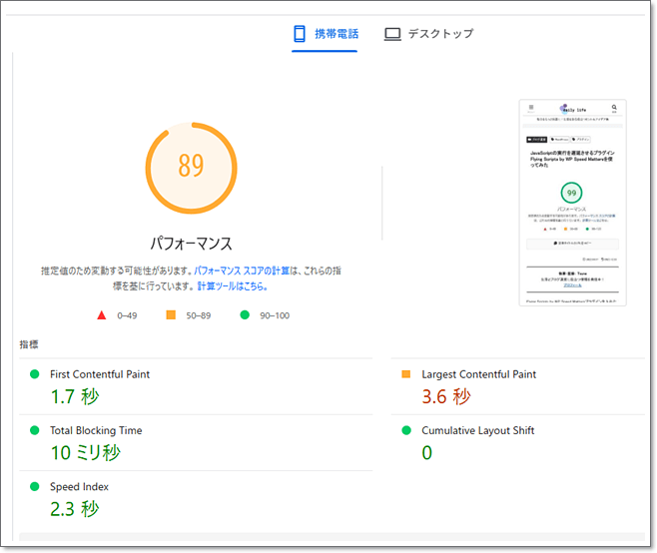
Task: Switch to the 携帯電話 mobile tab
Action: pos(326,34)
